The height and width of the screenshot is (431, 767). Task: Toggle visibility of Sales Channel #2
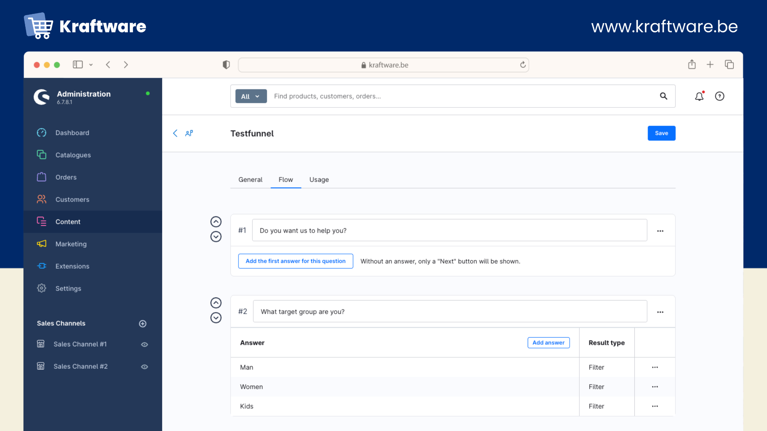[x=145, y=367]
